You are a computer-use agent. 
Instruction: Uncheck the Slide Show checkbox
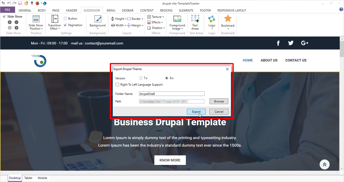4,17
